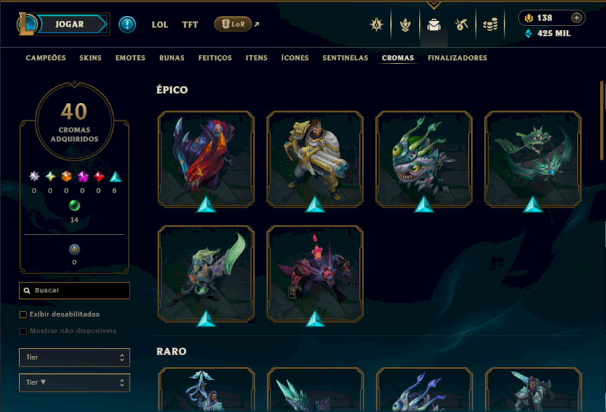Click the Buscar search field
Image resolution: width=606 pixels, height=412 pixels.
(x=74, y=291)
